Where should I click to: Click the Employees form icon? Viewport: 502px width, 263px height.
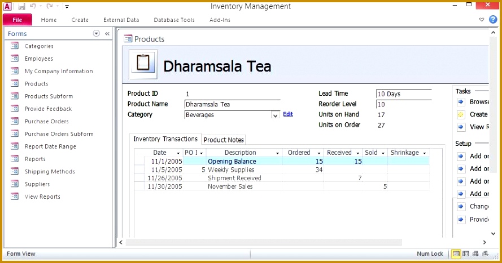(15, 59)
